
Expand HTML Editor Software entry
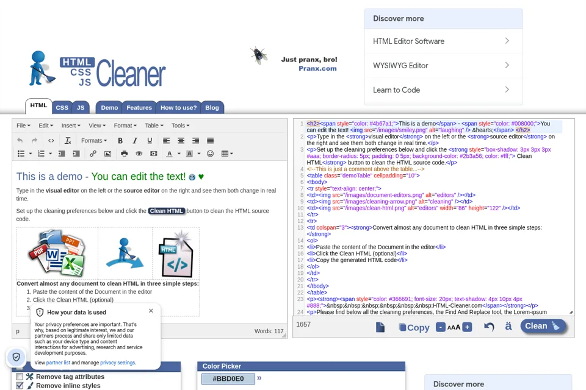tap(443, 41)
